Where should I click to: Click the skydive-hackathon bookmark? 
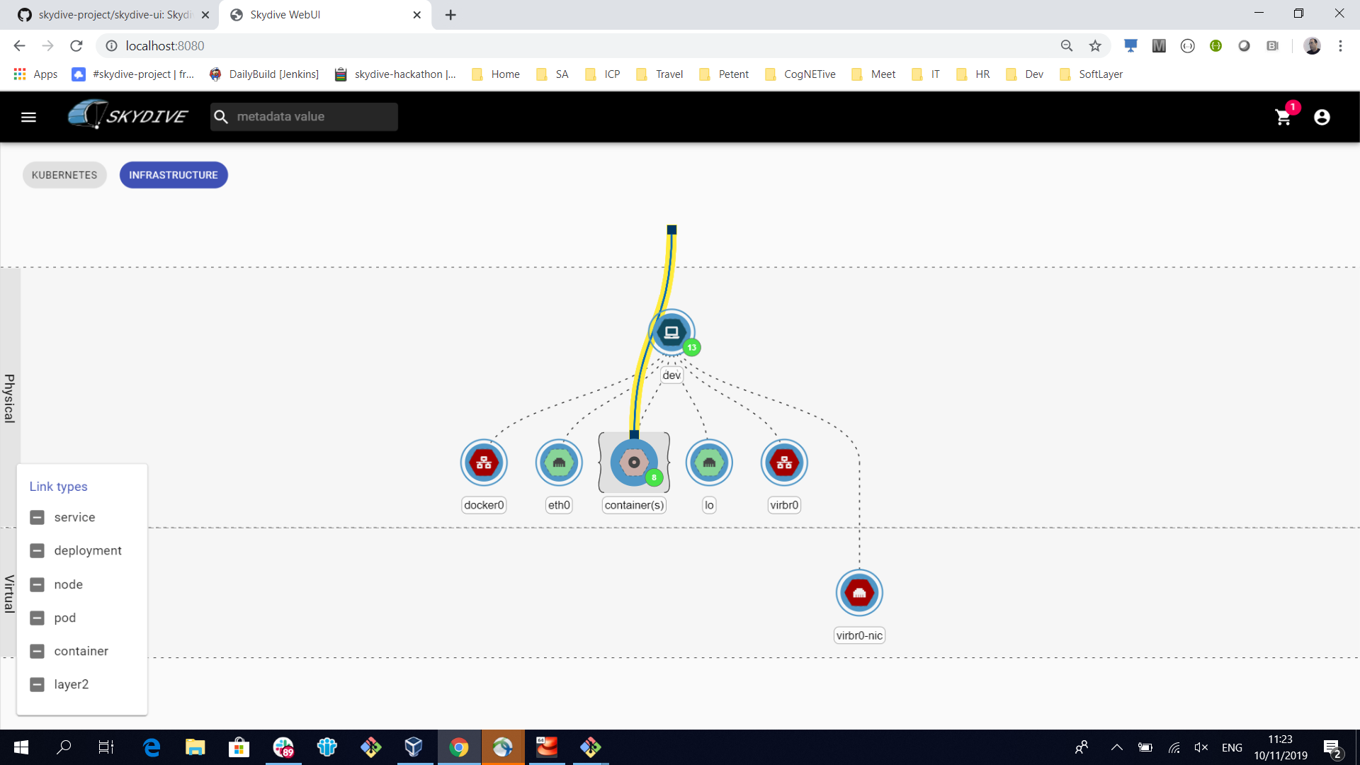[x=395, y=74]
